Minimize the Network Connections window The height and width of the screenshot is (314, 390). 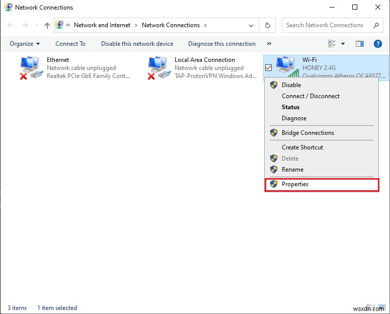pos(332,7)
